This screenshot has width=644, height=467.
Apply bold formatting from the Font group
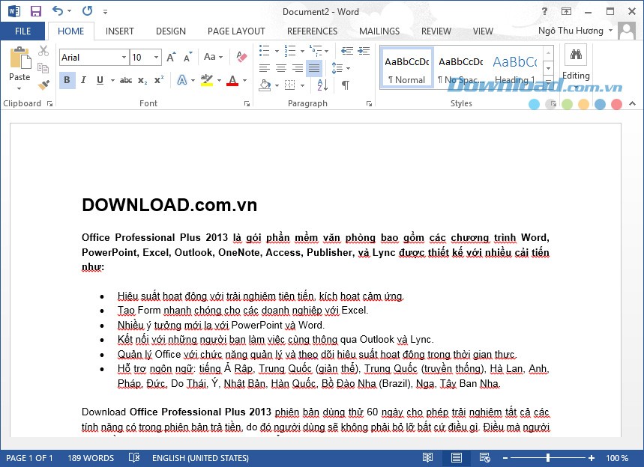tap(67, 80)
